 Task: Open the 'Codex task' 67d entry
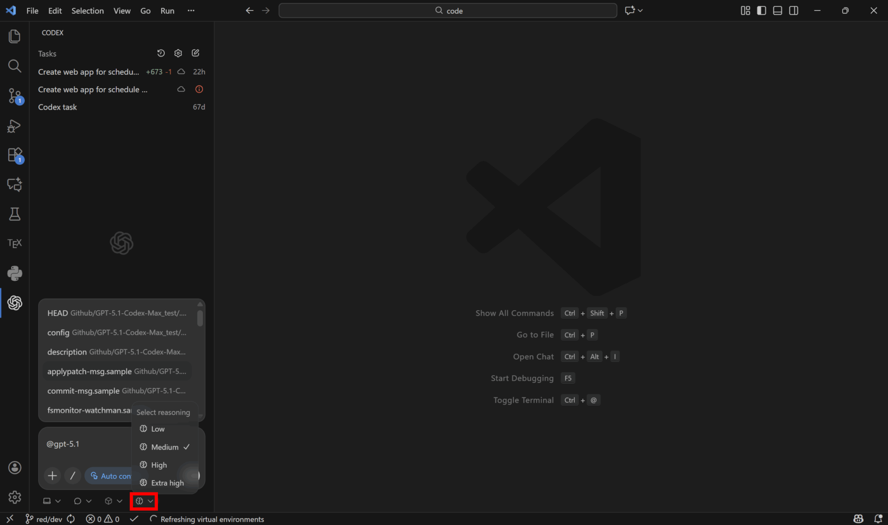58,107
